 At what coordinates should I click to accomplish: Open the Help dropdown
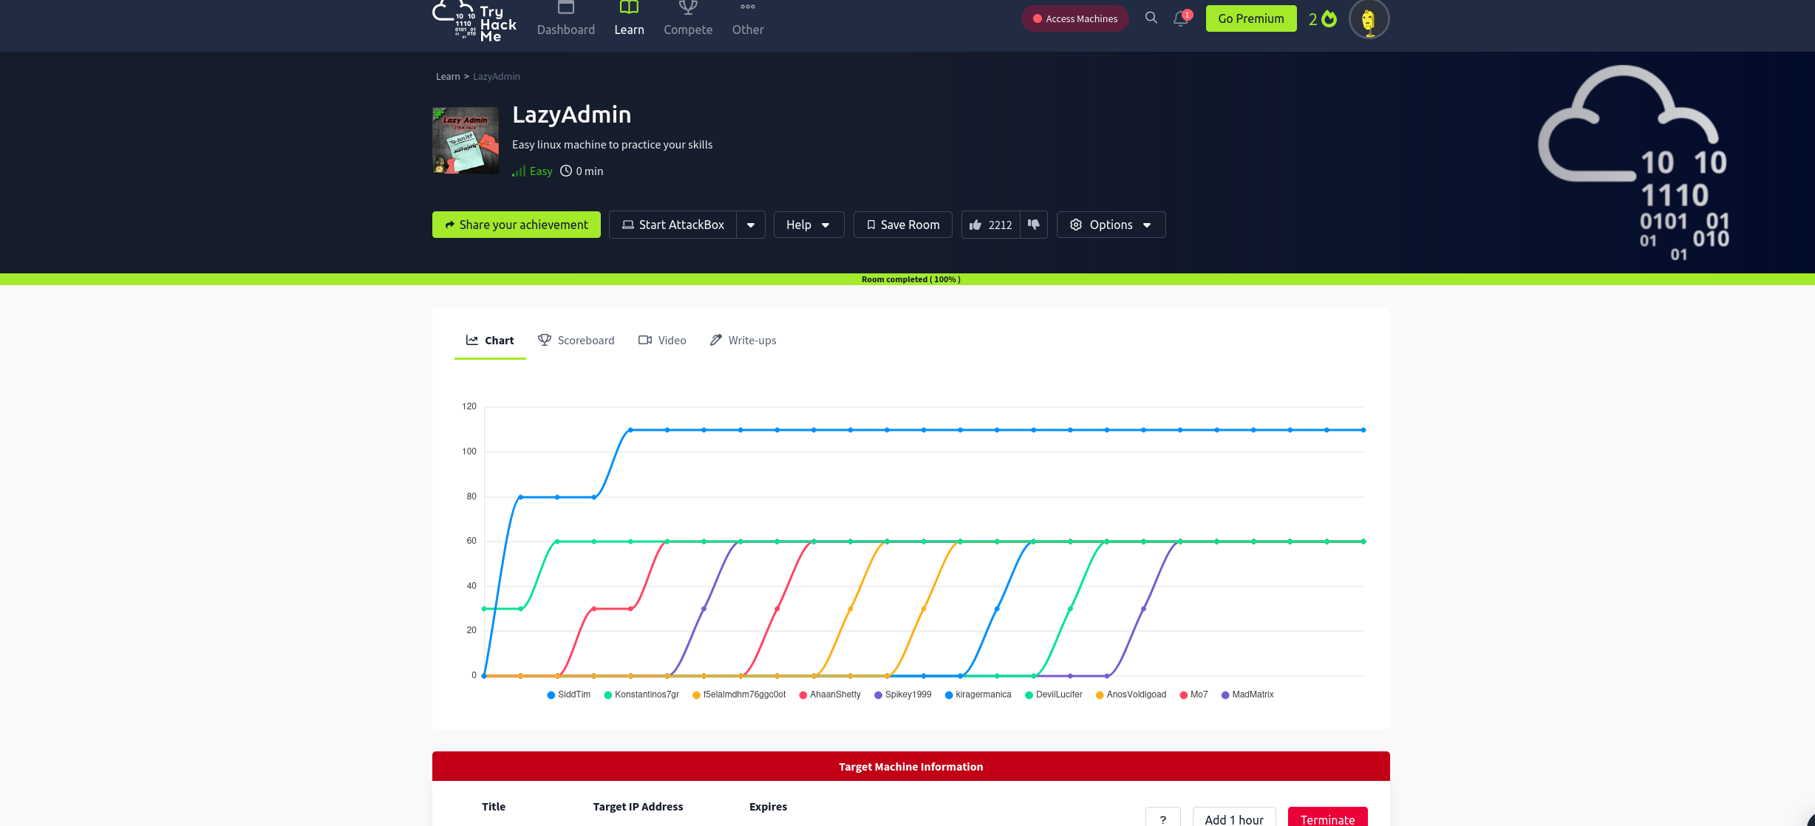808,225
